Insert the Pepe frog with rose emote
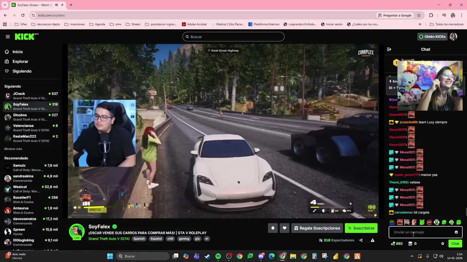This screenshot has height=262, width=467. pos(392,222)
